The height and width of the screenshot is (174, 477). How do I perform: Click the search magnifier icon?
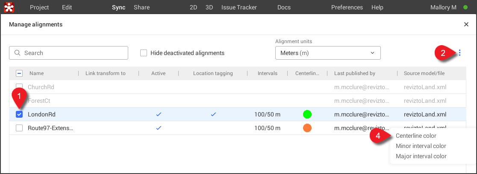pyautogui.click(x=18, y=53)
